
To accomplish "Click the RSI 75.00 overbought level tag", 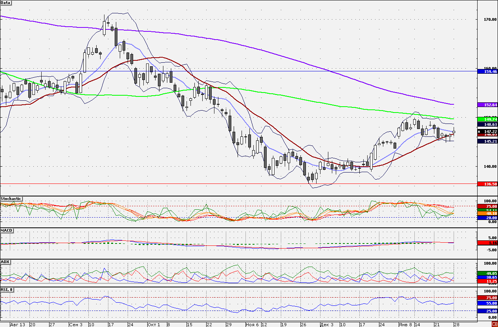I will point(487,298).
